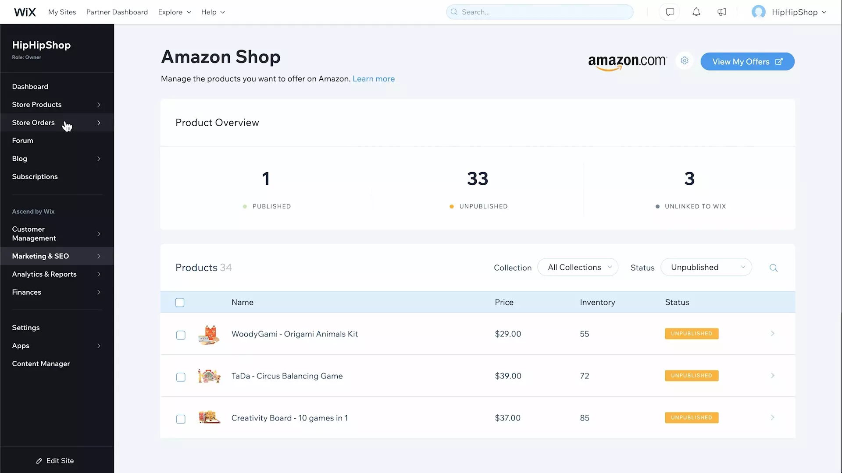Click the HipHipShop avatar icon
Image resolution: width=842 pixels, height=473 pixels.
[x=759, y=12]
